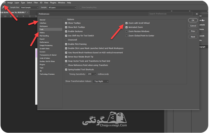Select Tools preferences category

coord(51,29)
